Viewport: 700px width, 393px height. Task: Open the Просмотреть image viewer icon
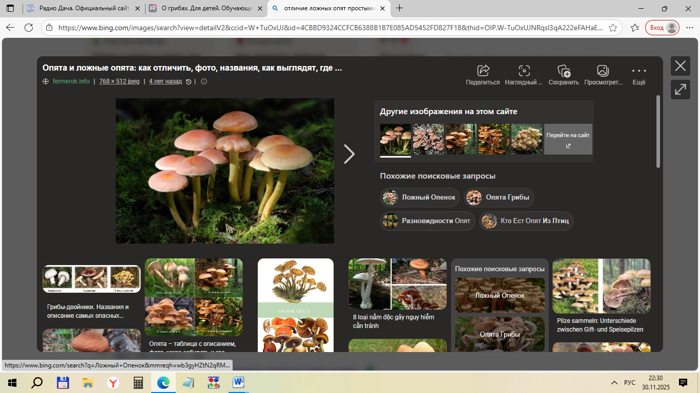[603, 71]
